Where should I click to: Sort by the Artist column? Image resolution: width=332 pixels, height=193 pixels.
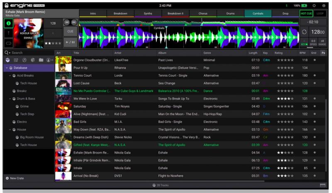(118, 53)
